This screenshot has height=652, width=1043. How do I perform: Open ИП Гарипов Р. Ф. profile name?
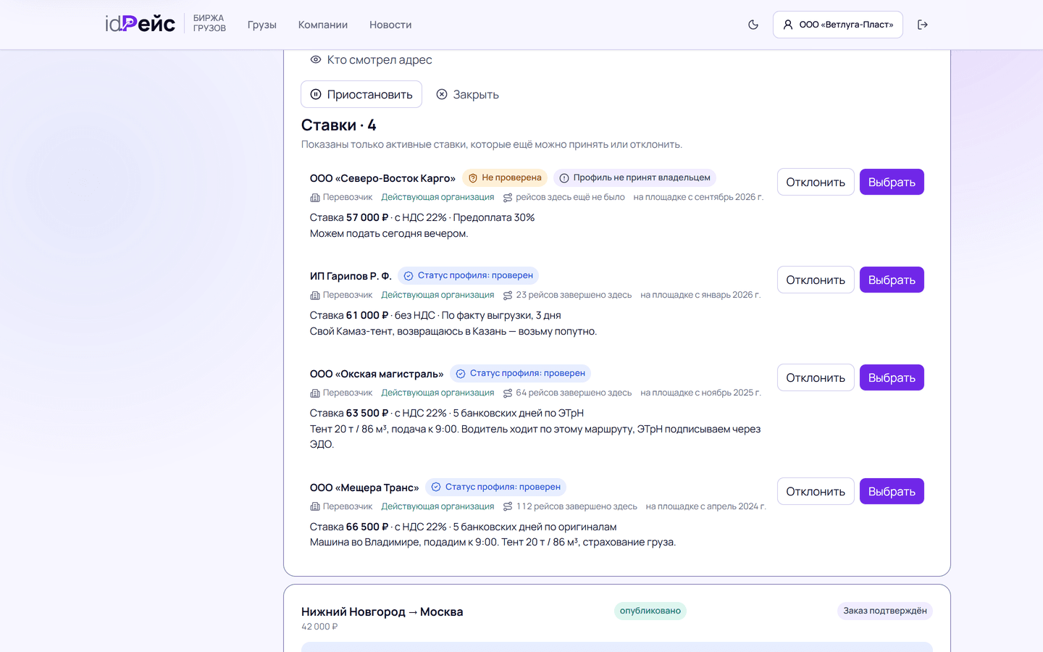pyautogui.click(x=351, y=276)
